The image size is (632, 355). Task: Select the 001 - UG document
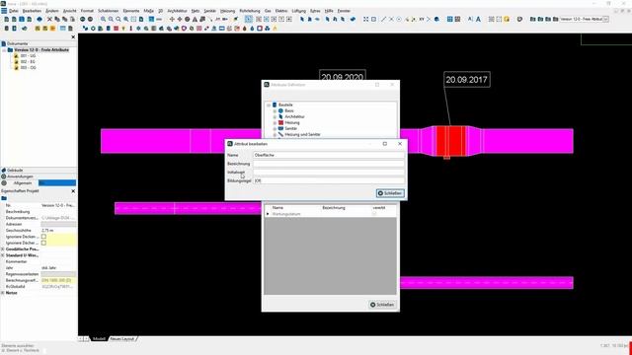[28, 56]
